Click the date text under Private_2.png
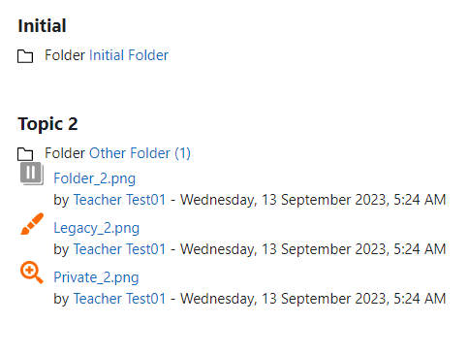 [313, 299]
